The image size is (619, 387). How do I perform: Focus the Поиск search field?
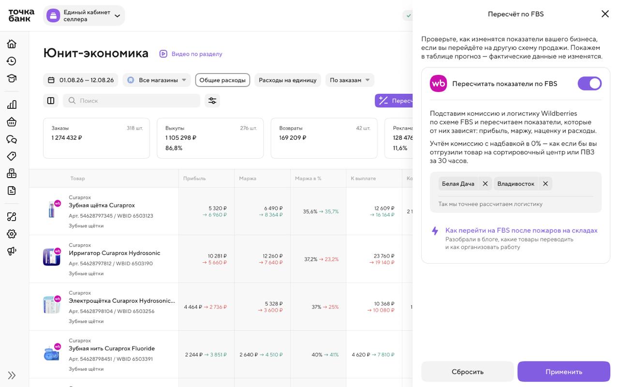(x=132, y=101)
